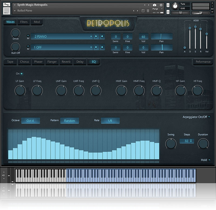Open instrument info with the i icon
The image size is (216, 210).
[161, 5]
